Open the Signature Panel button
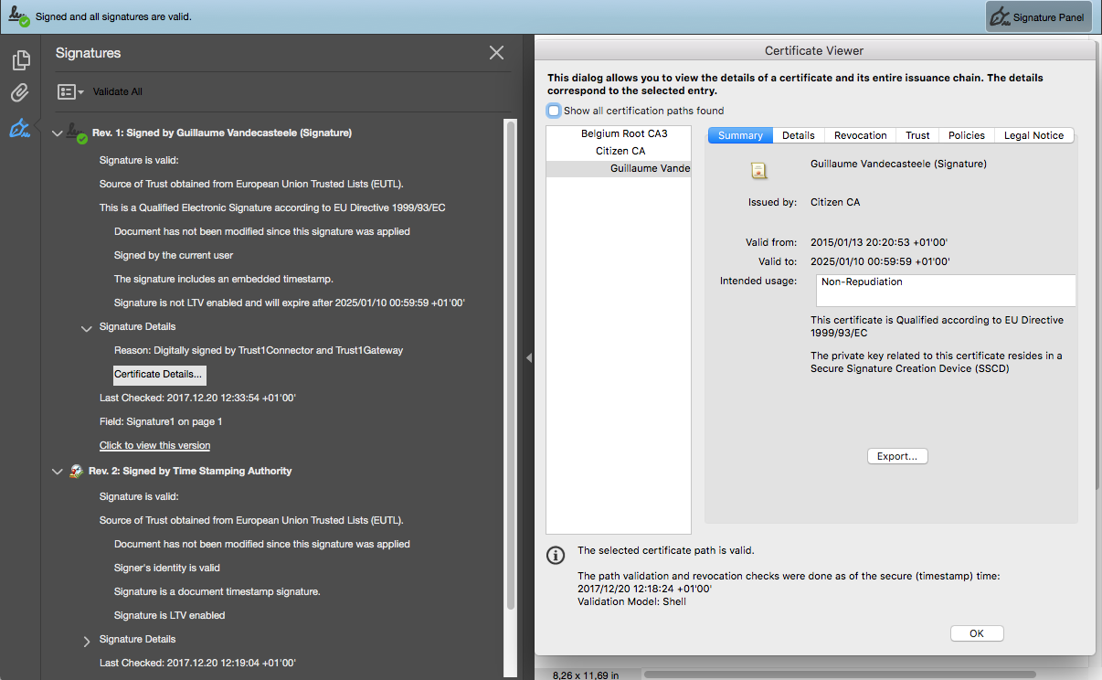The width and height of the screenshot is (1102, 680). (1039, 17)
